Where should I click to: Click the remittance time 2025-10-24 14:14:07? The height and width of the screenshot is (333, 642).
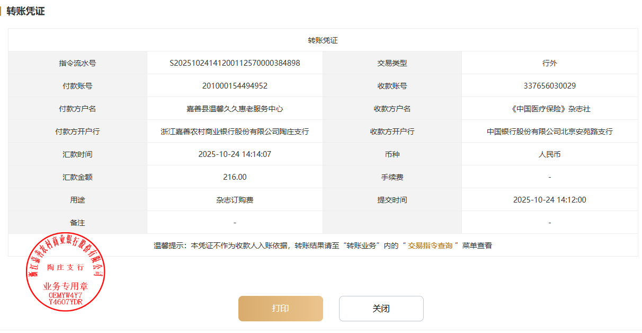pos(235,154)
